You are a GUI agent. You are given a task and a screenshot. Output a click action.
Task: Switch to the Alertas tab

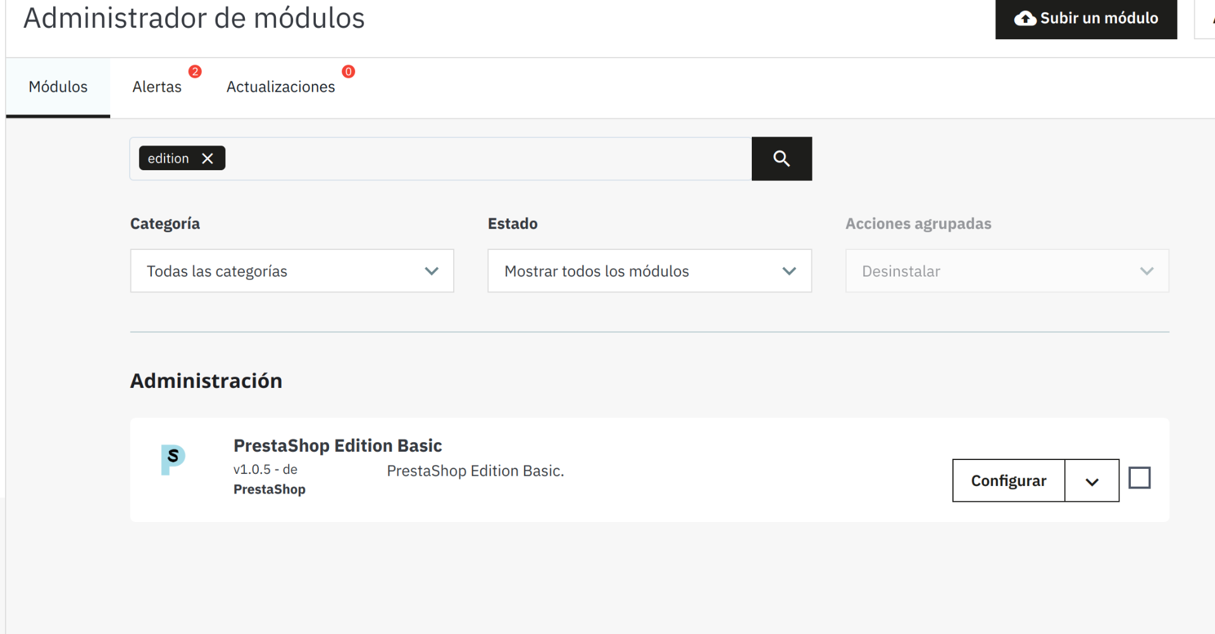[157, 87]
